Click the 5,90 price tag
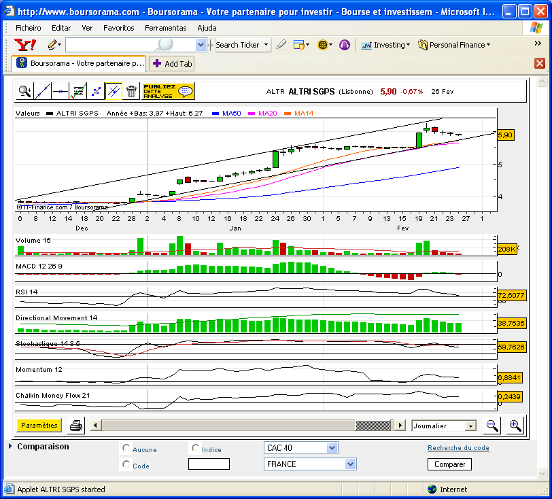 (x=506, y=135)
